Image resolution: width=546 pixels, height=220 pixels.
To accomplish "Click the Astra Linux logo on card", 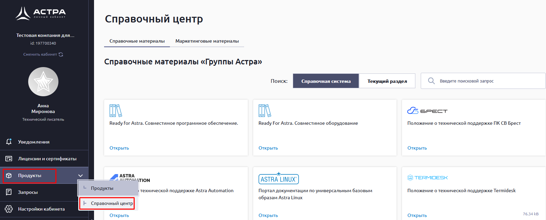I will click(278, 179).
